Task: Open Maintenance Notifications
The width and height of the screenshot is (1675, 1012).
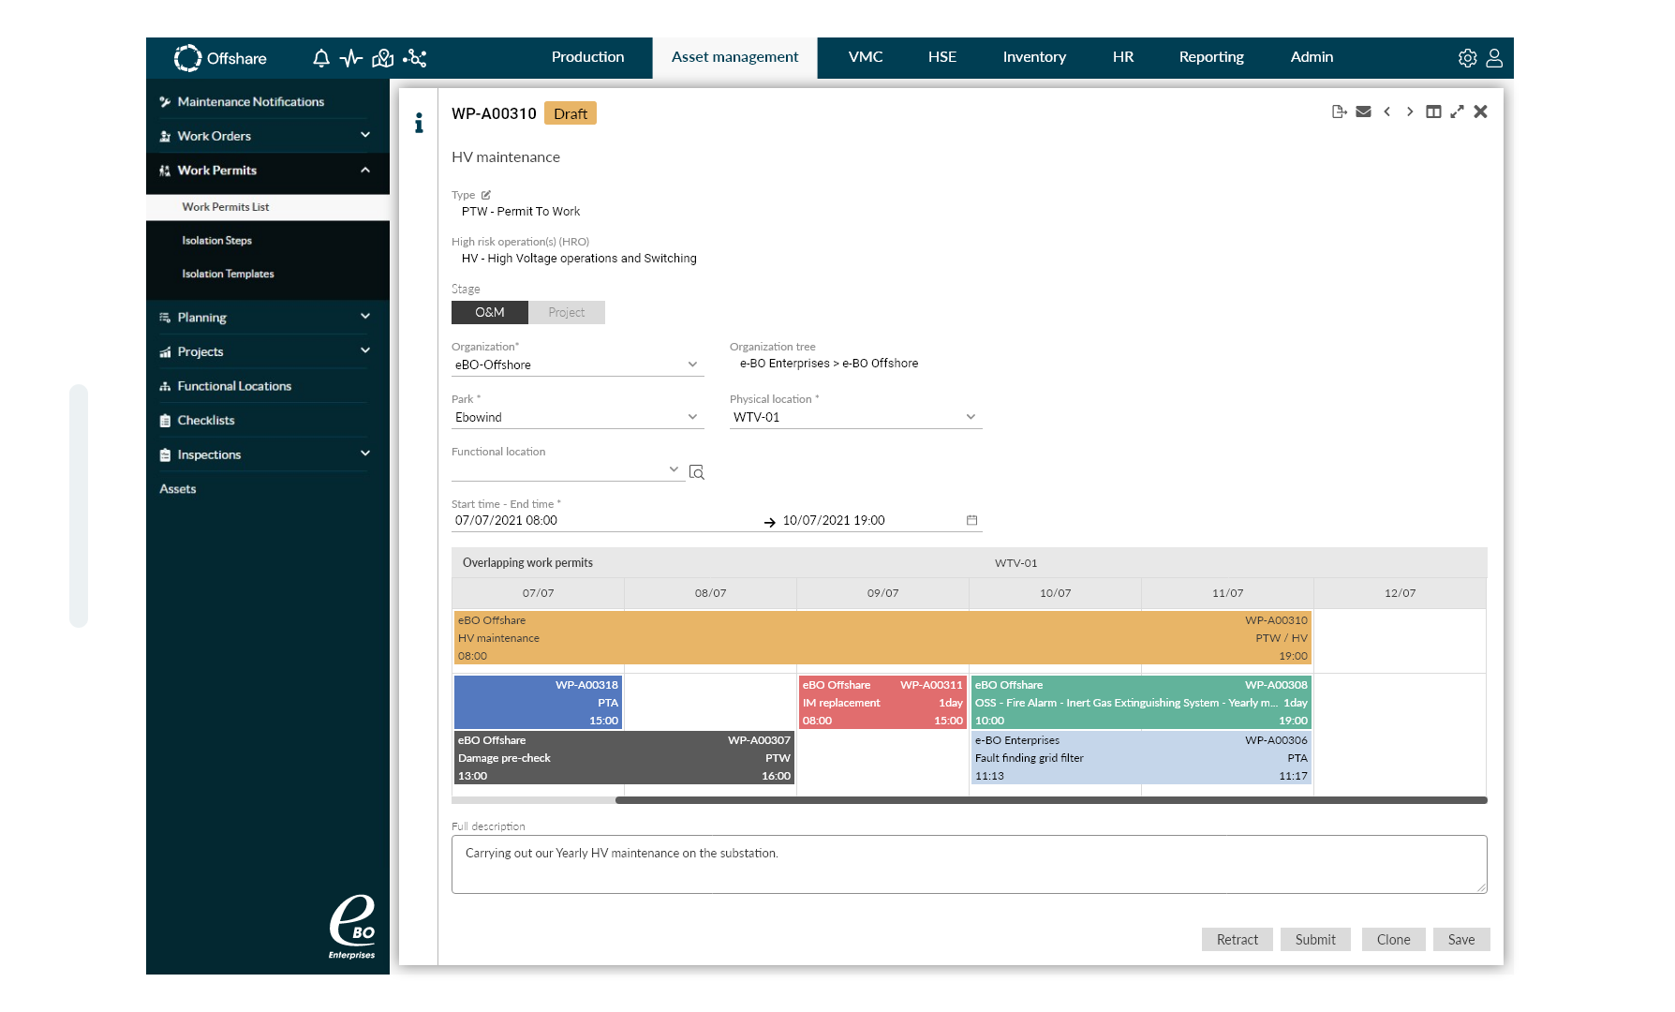Action: click(251, 101)
